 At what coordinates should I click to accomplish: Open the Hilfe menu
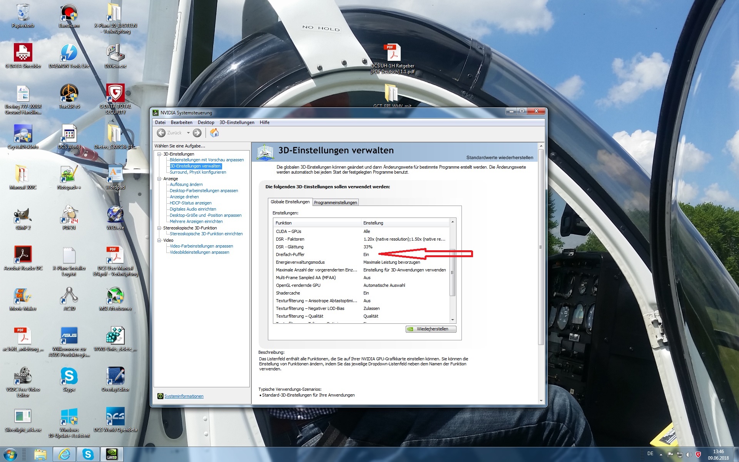tap(264, 122)
